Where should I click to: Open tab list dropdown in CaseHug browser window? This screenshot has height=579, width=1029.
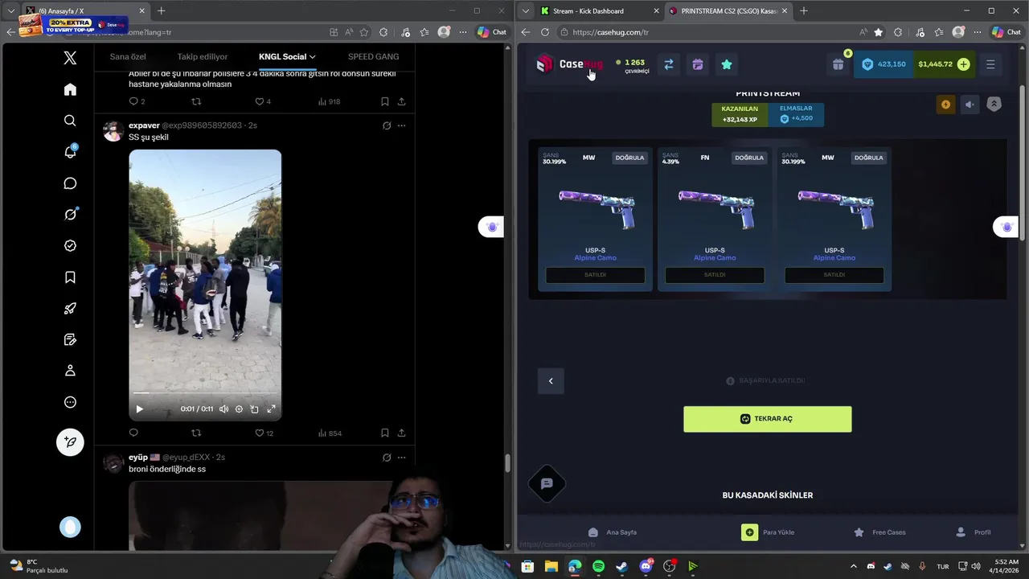[525, 11]
